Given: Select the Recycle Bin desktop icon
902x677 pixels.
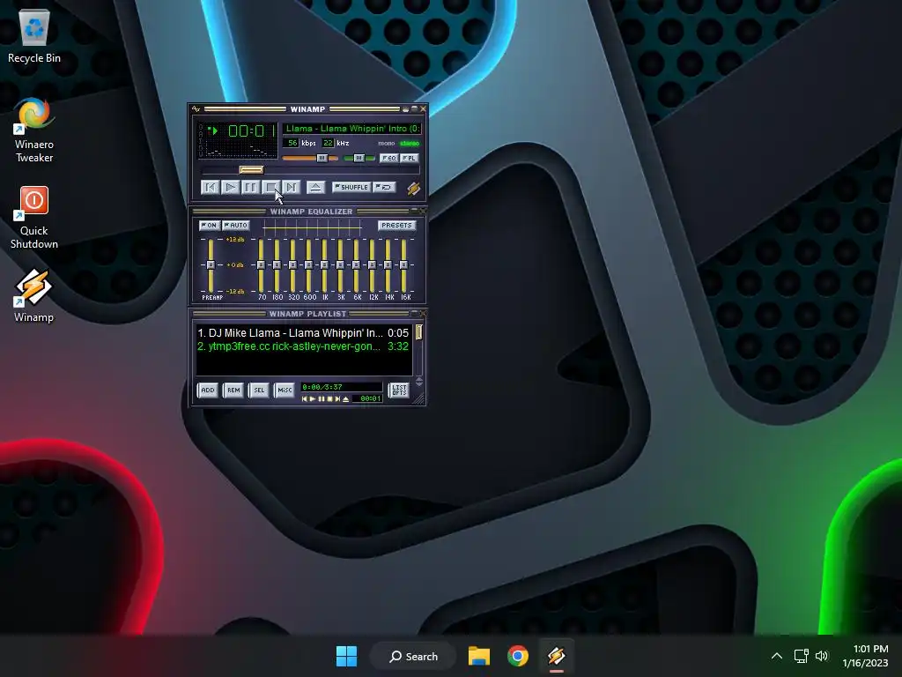Looking at the screenshot, I should (34, 36).
